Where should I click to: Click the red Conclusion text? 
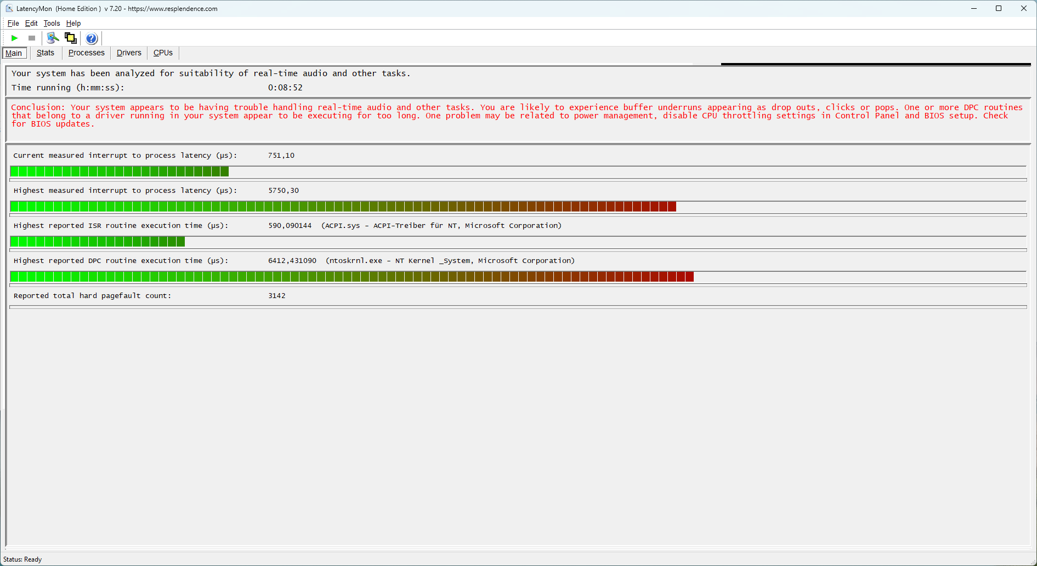(x=517, y=116)
